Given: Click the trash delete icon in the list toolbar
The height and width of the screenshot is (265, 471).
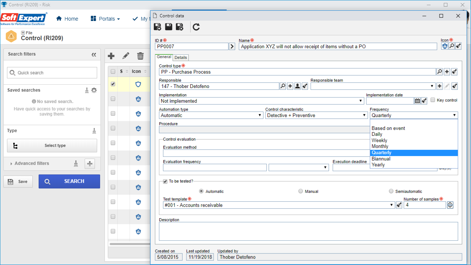Looking at the screenshot, I should coord(140,56).
